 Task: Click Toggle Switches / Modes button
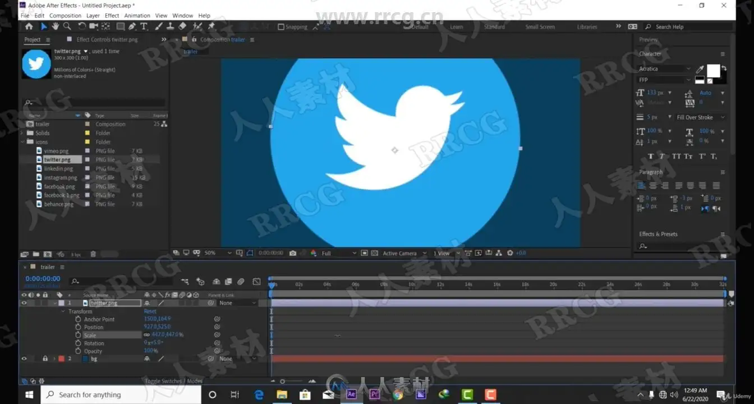(x=174, y=381)
